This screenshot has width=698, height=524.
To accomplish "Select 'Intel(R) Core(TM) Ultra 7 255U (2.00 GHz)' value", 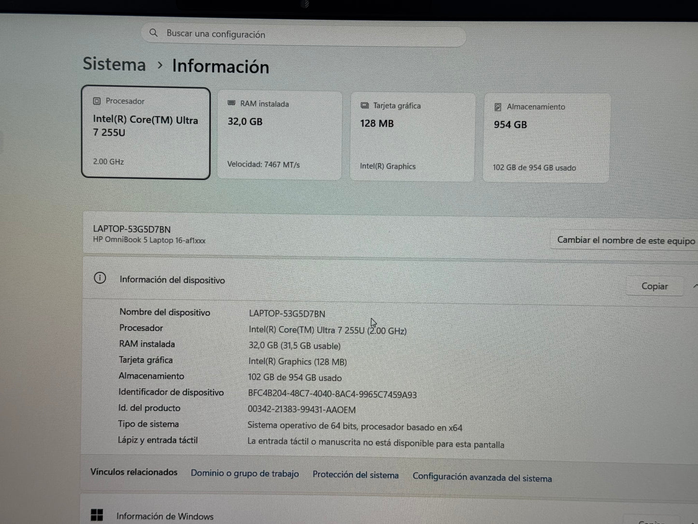I will click(x=328, y=330).
